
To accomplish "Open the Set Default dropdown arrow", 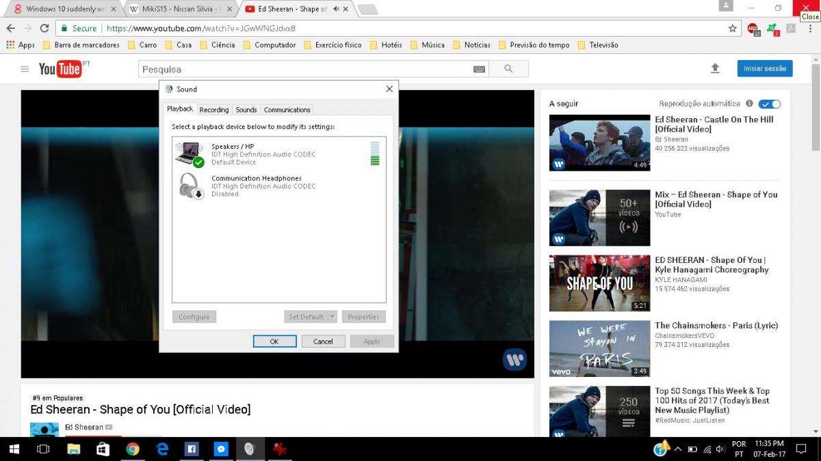I will 333,317.
